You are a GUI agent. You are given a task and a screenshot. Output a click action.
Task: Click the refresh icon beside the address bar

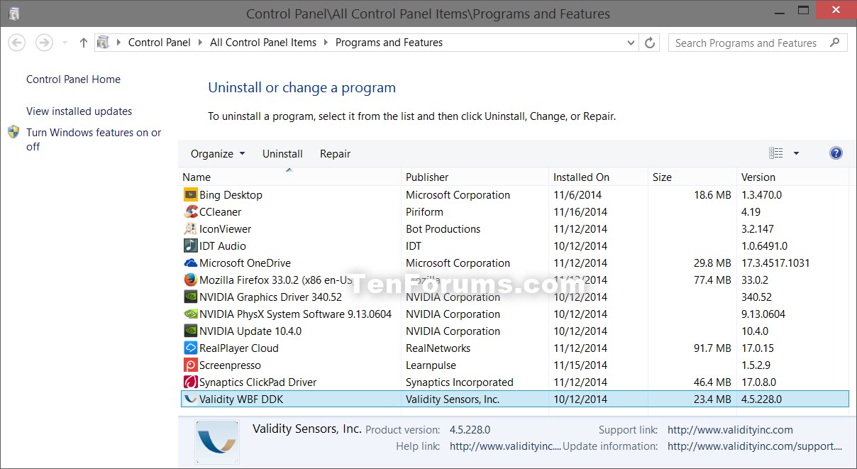click(649, 42)
